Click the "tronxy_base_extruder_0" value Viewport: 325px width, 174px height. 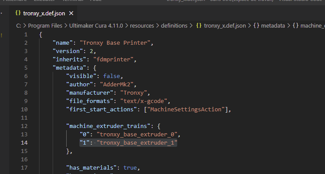[137, 135]
